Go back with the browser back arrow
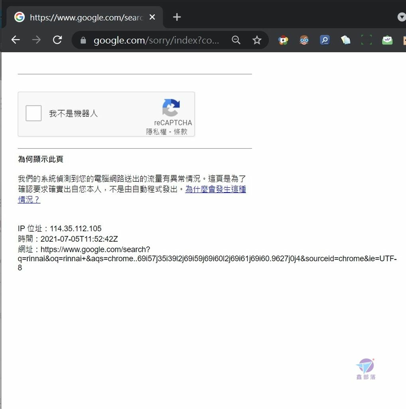This screenshot has width=406, height=409. point(16,40)
